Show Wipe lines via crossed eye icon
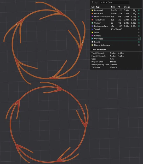 [139, 33]
